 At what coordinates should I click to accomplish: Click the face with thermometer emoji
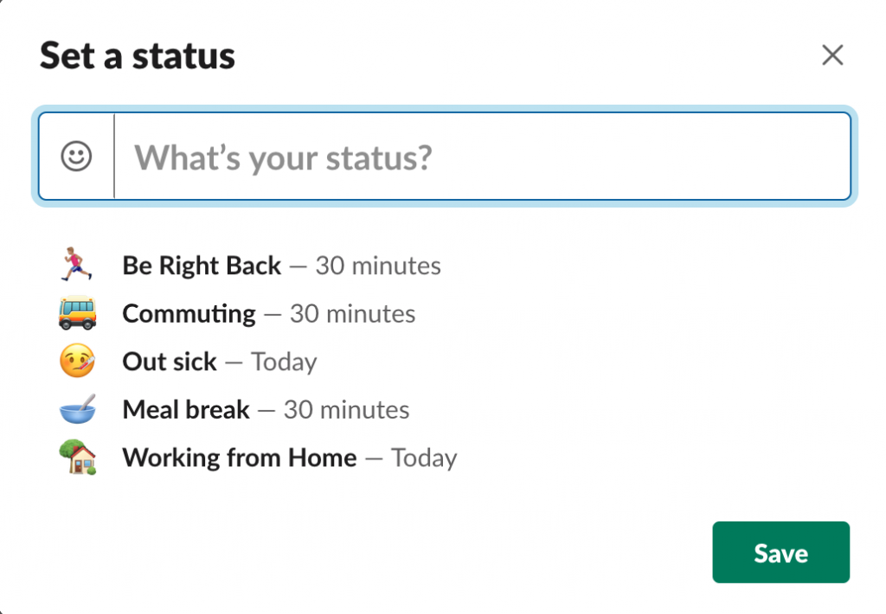coord(79,361)
